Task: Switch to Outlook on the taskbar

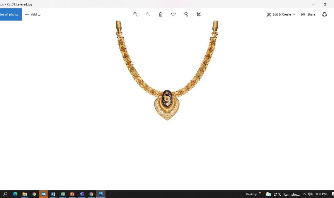Action: coord(44,194)
